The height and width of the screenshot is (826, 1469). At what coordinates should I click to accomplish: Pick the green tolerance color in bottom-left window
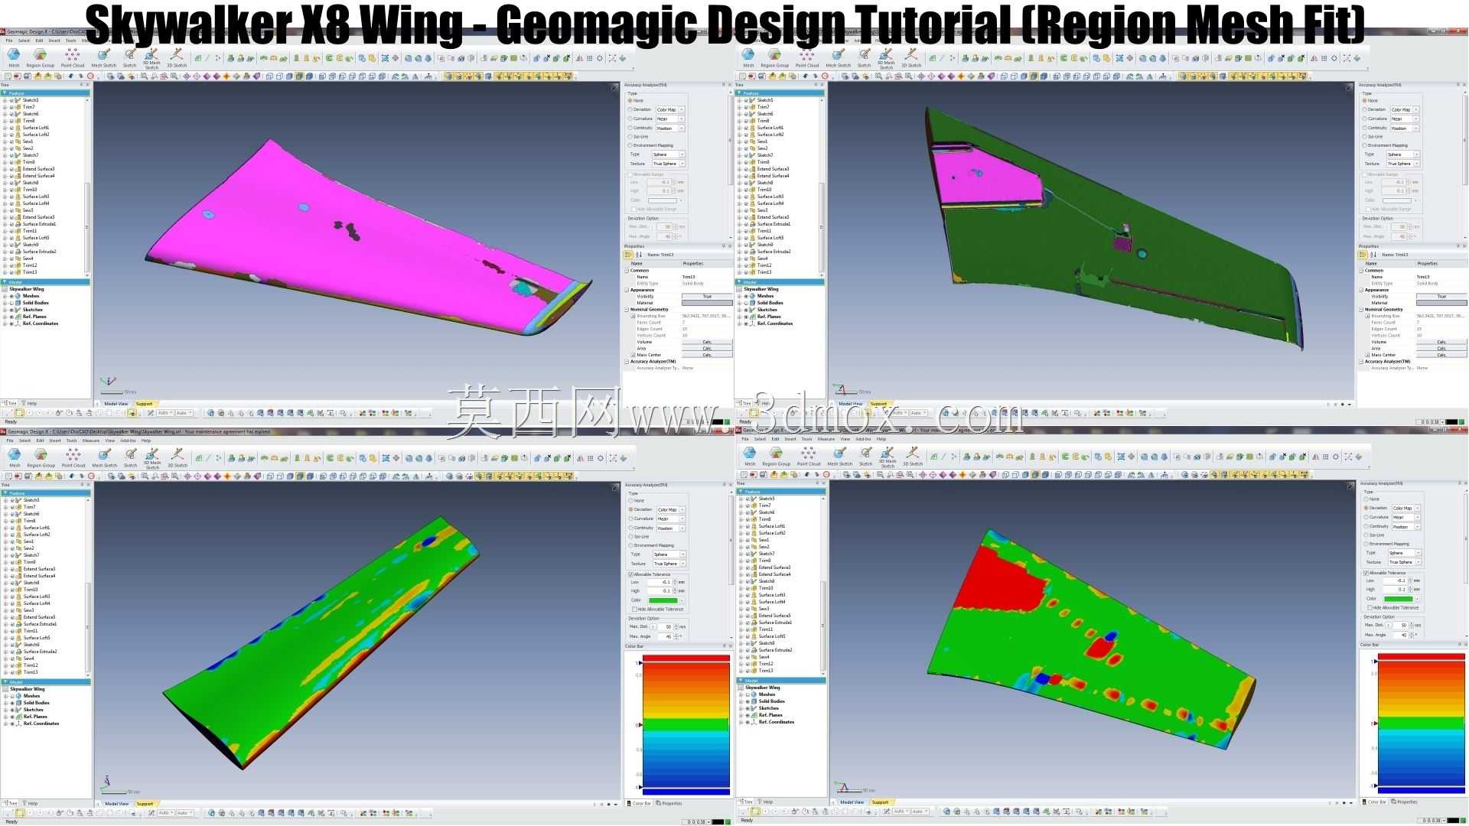coord(663,600)
